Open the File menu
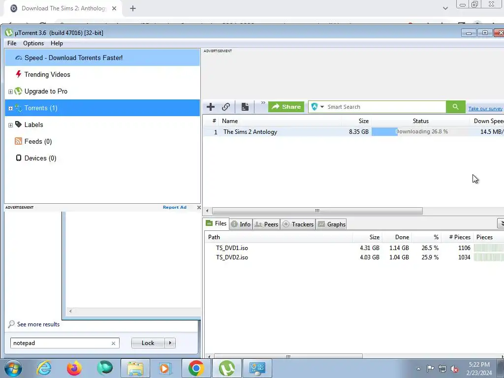The height and width of the screenshot is (378, 504). pos(12,43)
